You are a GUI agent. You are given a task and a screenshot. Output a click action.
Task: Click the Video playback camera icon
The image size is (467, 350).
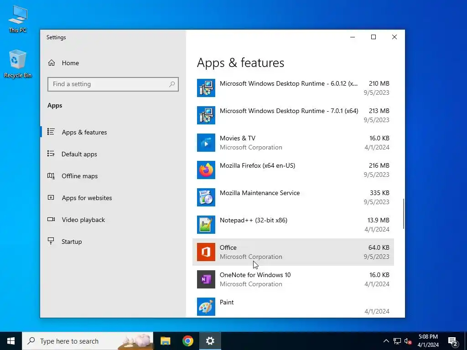pyautogui.click(x=51, y=219)
